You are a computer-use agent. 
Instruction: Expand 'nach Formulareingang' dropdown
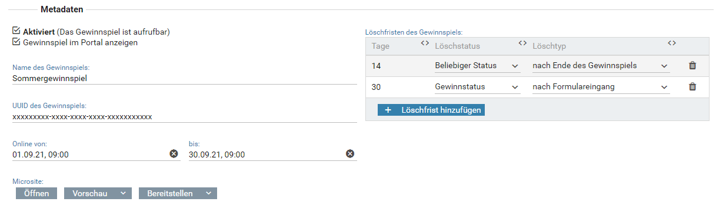click(601, 86)
